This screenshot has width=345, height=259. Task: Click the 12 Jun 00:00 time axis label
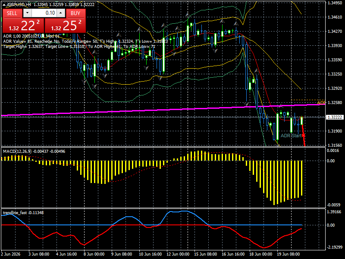point(178,254)
